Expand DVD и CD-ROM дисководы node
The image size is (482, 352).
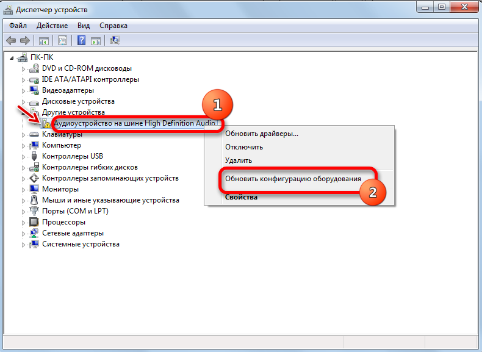coord(23,69)
